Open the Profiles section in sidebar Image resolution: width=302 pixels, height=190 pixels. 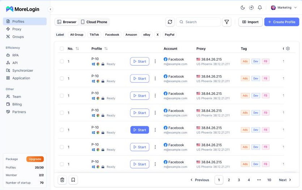click(x=25, y=21)
